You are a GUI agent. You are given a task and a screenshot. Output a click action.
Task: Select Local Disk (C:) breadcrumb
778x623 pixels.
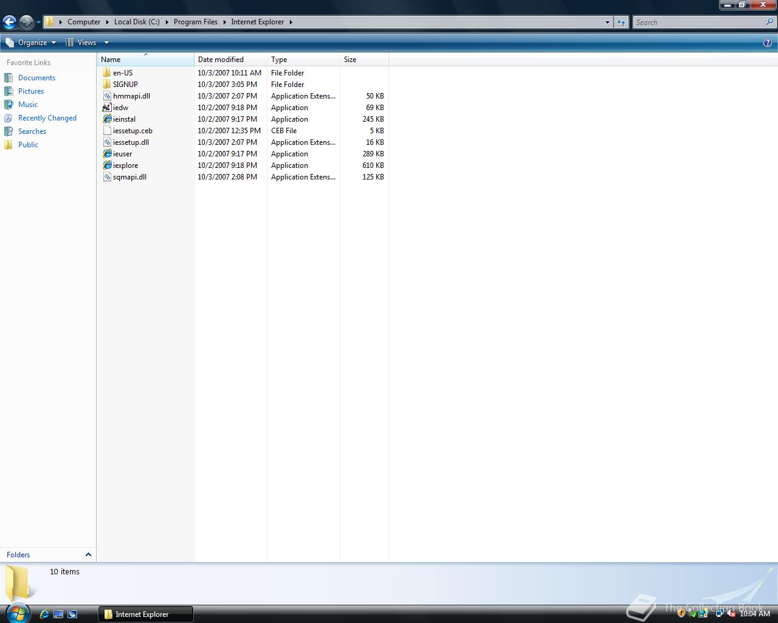(x=137, y=22)
